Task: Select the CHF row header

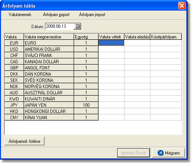Action: point(14,55)
